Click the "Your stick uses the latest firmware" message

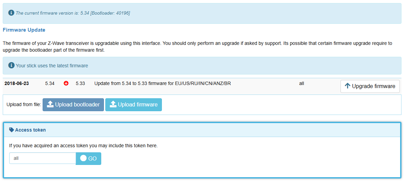[x=52, y=66]
